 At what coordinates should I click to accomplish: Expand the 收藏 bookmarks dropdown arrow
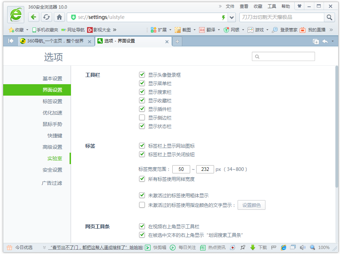click(27, 30)
